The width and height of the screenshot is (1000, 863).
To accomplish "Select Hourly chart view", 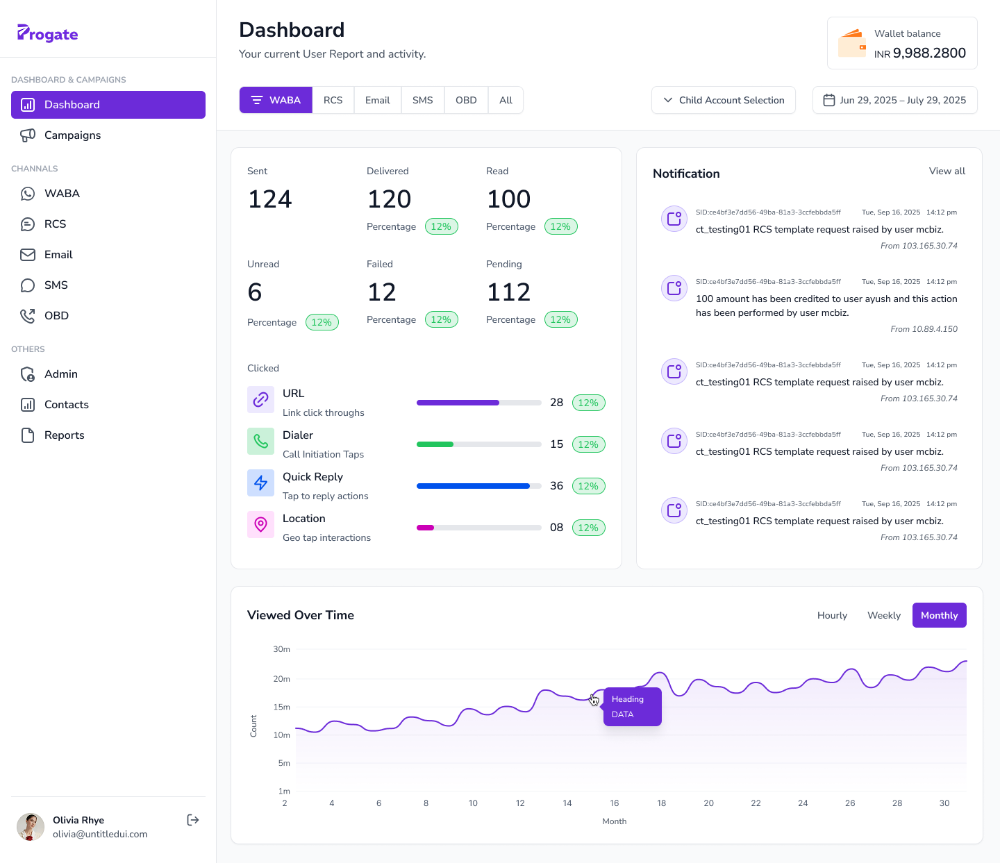I will (x=832, y=615).
